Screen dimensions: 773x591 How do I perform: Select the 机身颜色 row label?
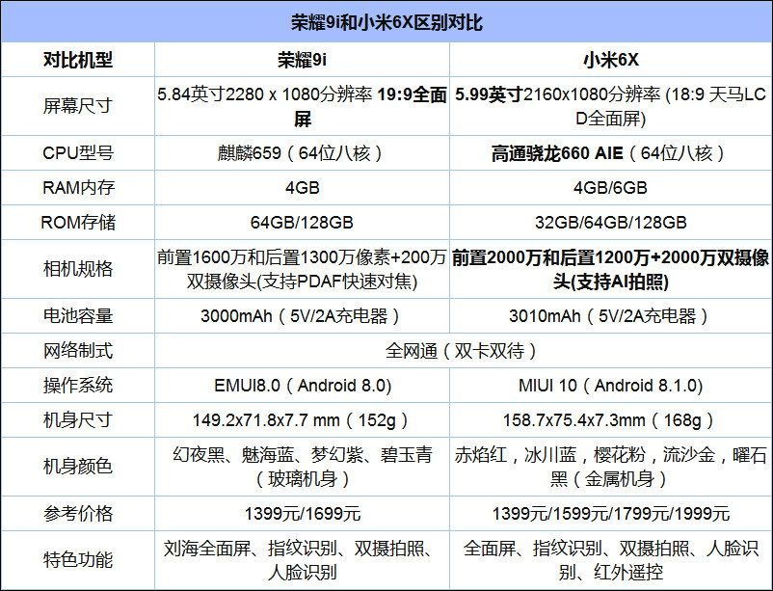(78, 467)
